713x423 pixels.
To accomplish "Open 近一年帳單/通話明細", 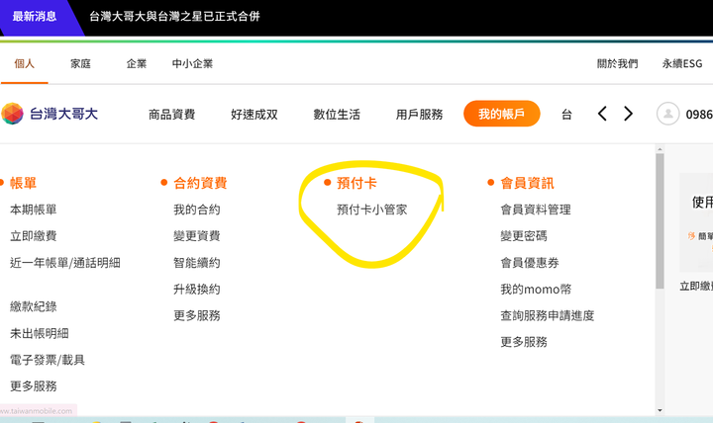I will [x=65, y=263].
